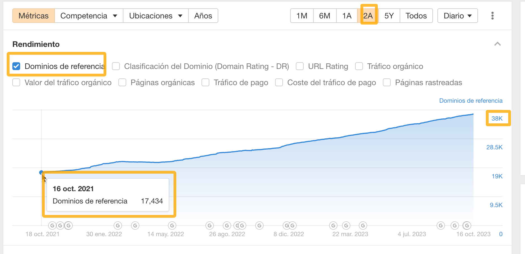This screenshot has width=525, height=254.
Task: Switch to the Métricas tab
Action: coord(33,16)
